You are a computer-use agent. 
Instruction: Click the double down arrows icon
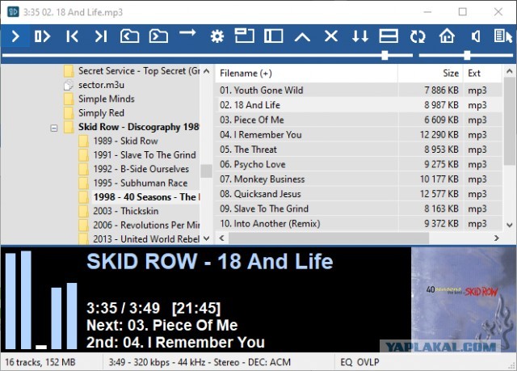(360, 36)
